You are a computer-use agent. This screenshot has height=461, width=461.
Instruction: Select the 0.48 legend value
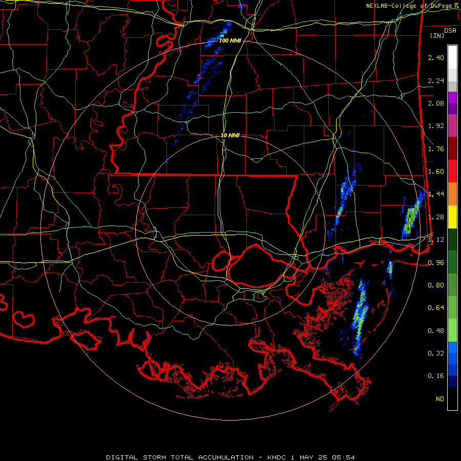(436, 331)
